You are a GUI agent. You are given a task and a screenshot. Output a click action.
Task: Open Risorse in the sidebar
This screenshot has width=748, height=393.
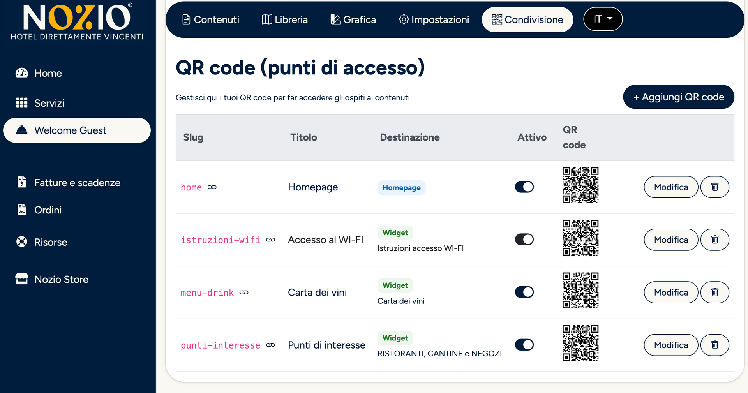51,242
